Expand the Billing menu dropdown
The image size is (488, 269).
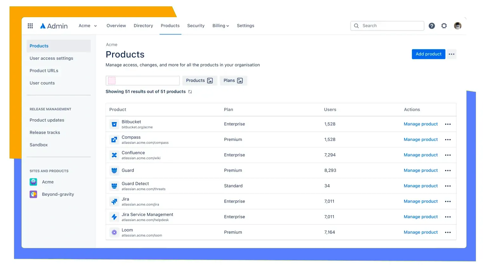point(220,26)
